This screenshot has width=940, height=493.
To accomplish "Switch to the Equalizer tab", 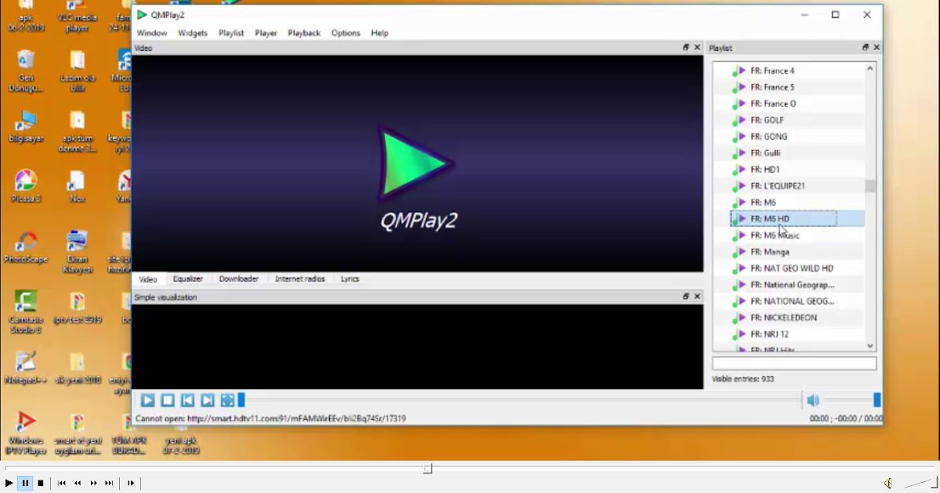I will tap(188, 279).
